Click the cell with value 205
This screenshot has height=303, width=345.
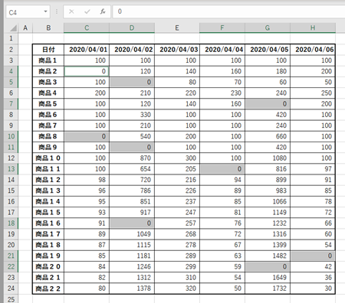pos(177,169)
